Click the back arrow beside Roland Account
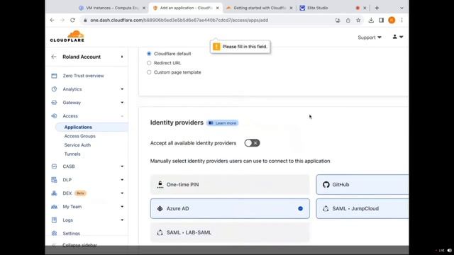Image resolution: width=454 pixels, height=255 pixels. click(x=54, y=57)
